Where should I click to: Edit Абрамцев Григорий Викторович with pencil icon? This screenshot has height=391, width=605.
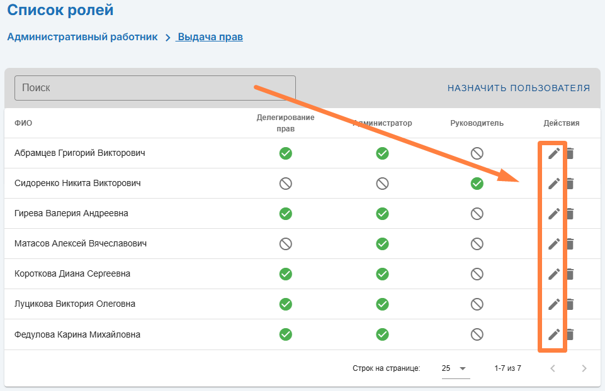click(554, 153)
